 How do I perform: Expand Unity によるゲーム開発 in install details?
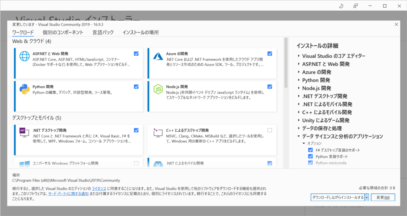(x=299, y=120)
